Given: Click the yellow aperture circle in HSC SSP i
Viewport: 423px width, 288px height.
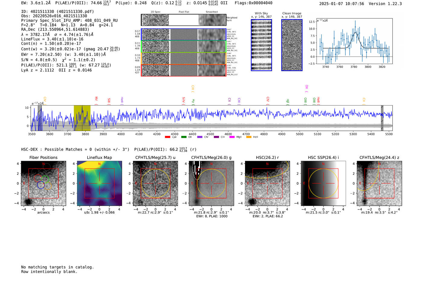Looking at the screenshot, I should pos(323,183).
